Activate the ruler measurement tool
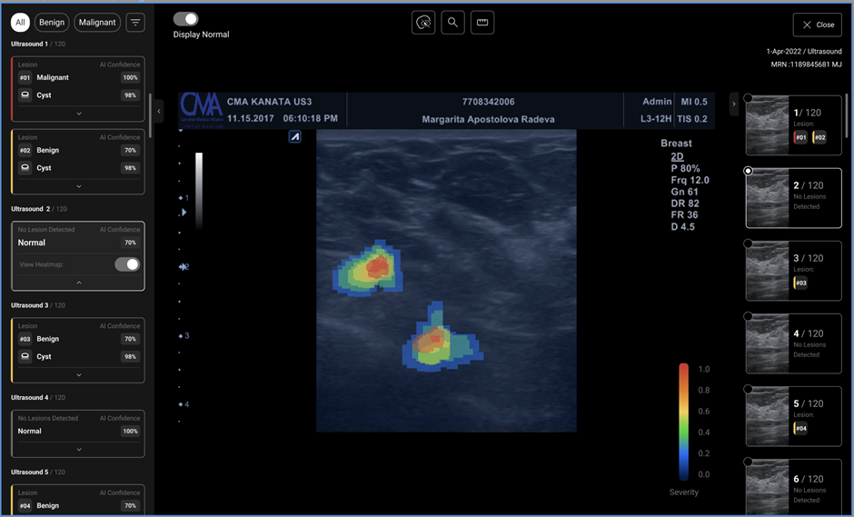Screen dimensions: 854x517 482,24
